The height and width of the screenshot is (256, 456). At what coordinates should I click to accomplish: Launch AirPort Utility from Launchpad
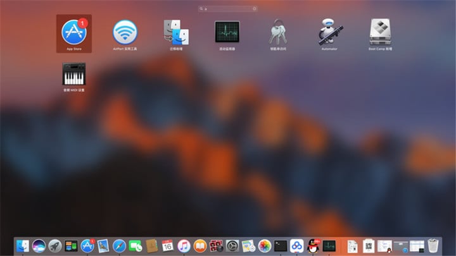[x=125, y=32]
